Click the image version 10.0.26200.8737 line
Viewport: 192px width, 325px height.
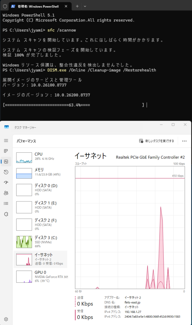coord(46,95)
